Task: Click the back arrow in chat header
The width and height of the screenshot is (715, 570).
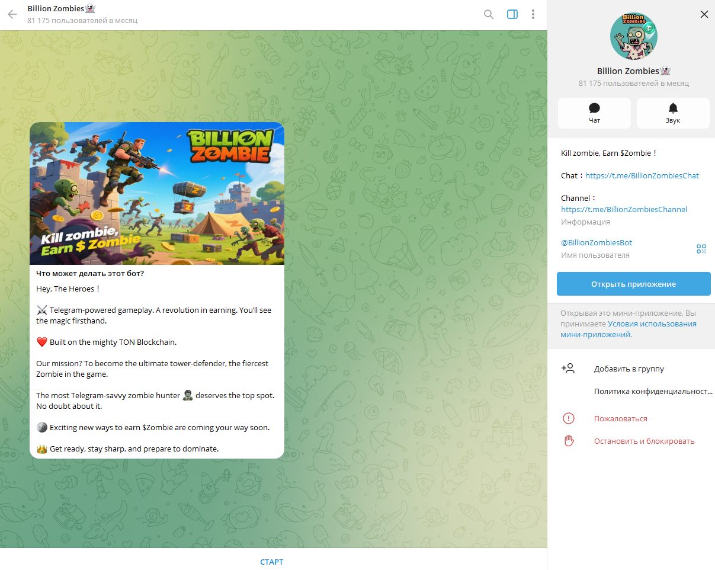Action: [12, 14]
